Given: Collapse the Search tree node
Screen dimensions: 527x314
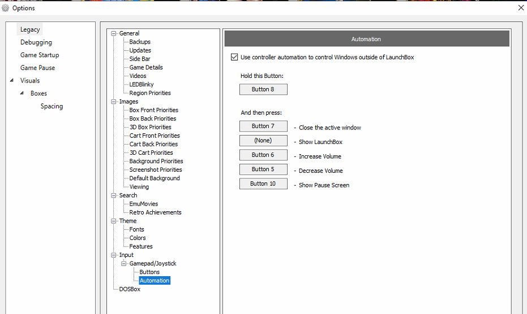Looking at the screenshot, I should [114, 195].
